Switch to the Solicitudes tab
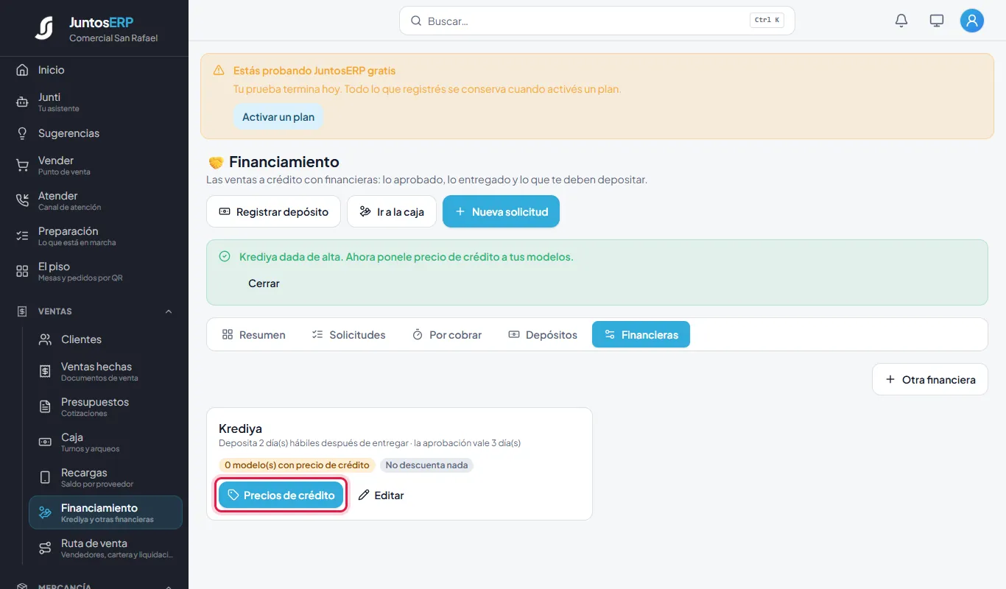 click(x=348, y=335)
